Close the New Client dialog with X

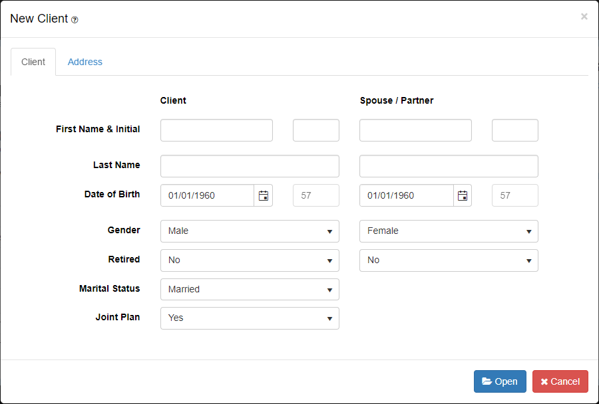pyautogui.click(x=584, y=17)
